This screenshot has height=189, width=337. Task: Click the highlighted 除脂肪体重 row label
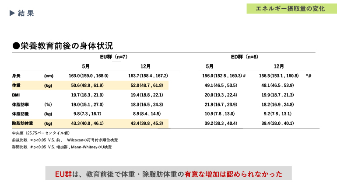22,124
